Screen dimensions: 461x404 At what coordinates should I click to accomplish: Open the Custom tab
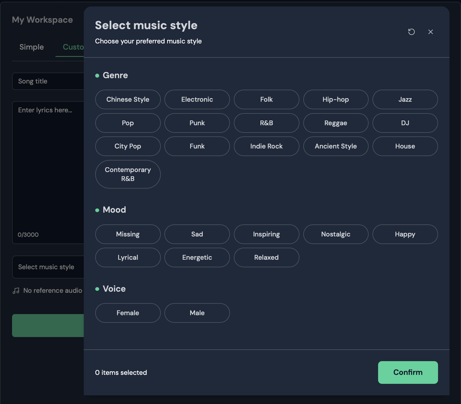[73, 47]
